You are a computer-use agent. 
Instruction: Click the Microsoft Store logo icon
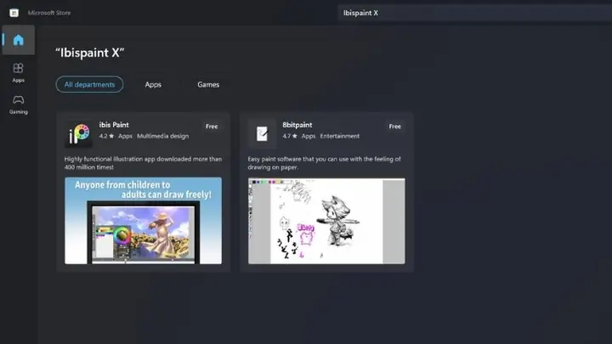click(x=14, y=13)
